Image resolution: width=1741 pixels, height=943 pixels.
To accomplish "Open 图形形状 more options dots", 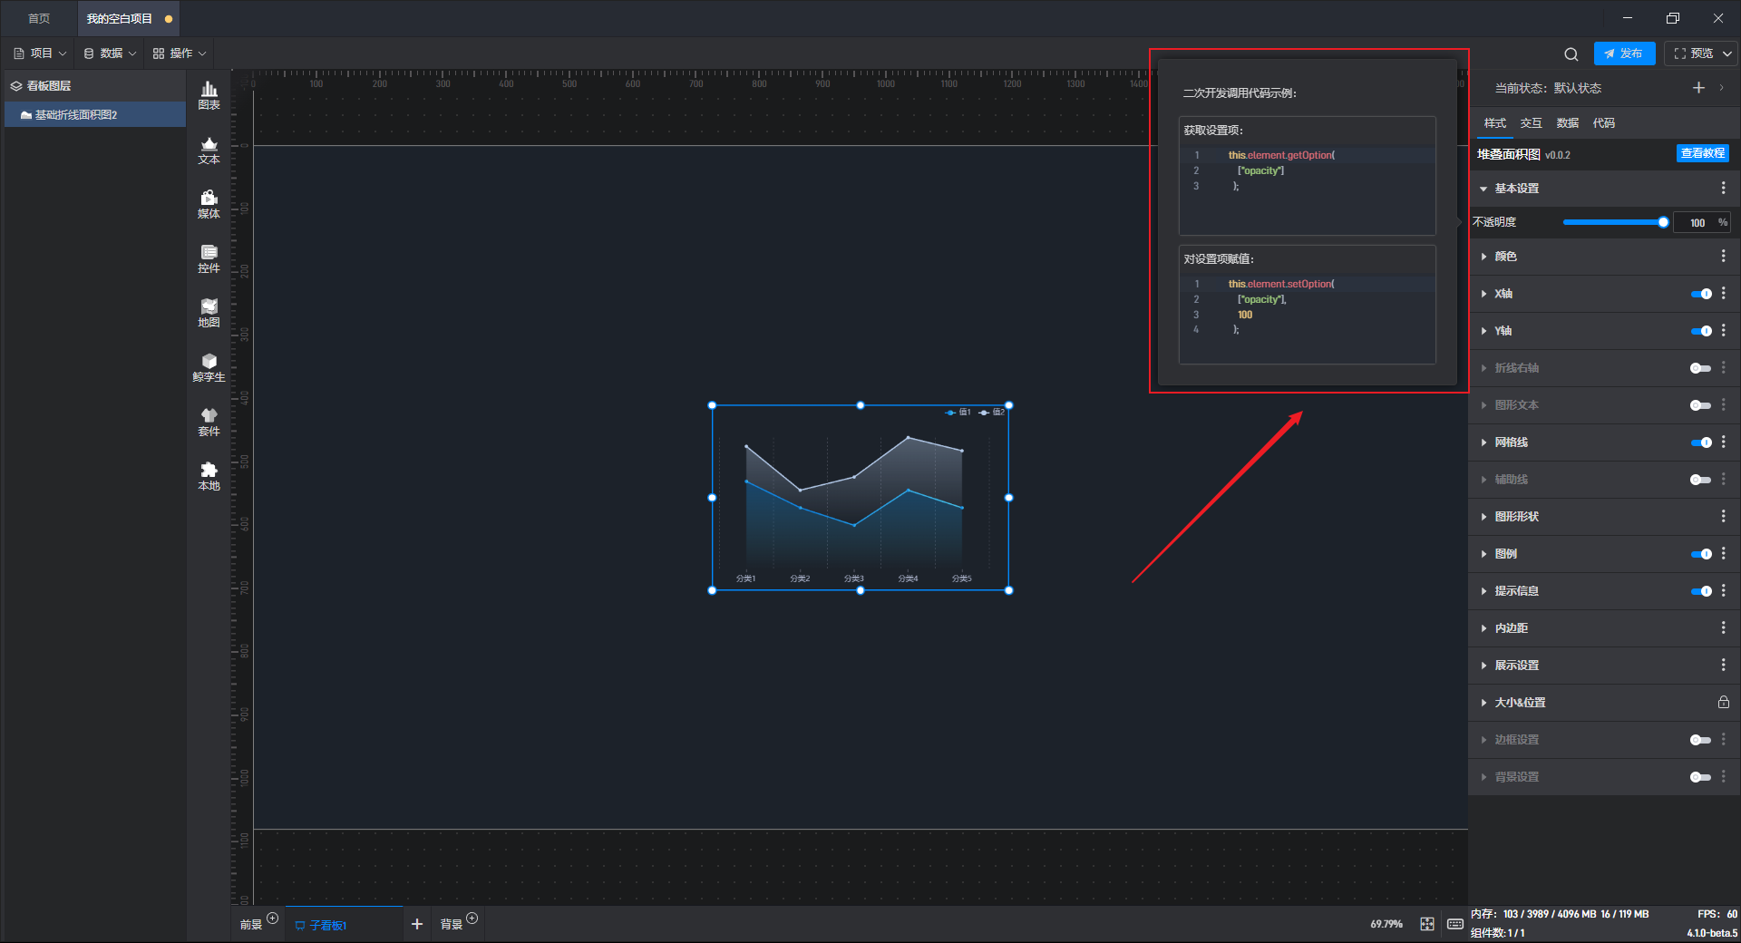I will (1723, 517).
